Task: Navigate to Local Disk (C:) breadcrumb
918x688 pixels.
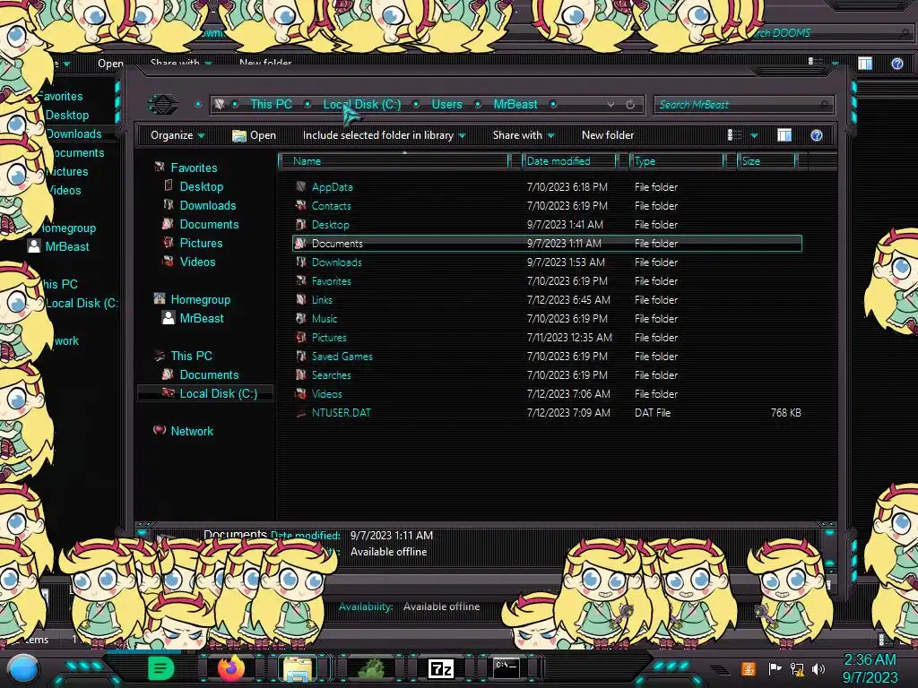Action: point(362,104)
